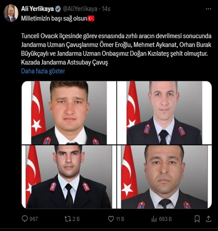The image size is (218, 231).
Task: Click the Turkish flag emoji
Action: 91,18
